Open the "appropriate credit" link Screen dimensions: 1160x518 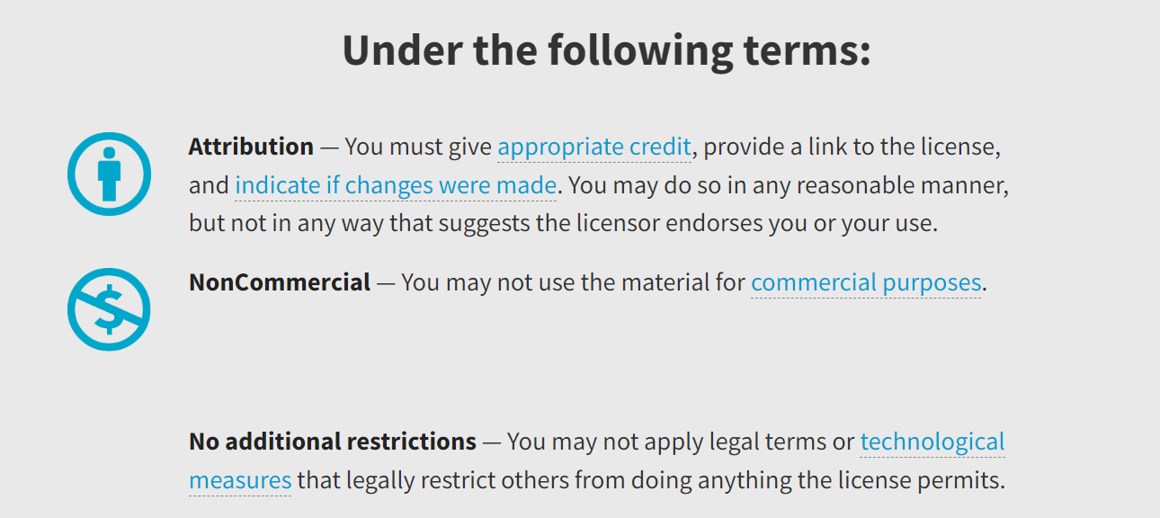594,147
